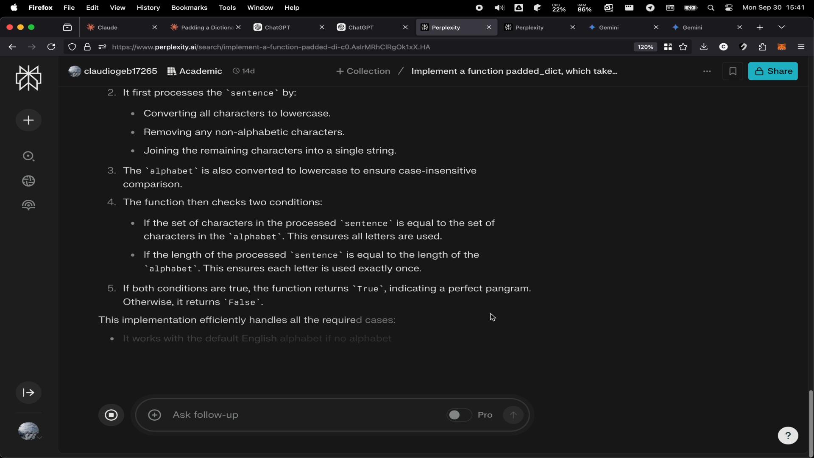Open the help question mark button
The image size is (814, 458).
pyautogui.click(x=788, y=436)
